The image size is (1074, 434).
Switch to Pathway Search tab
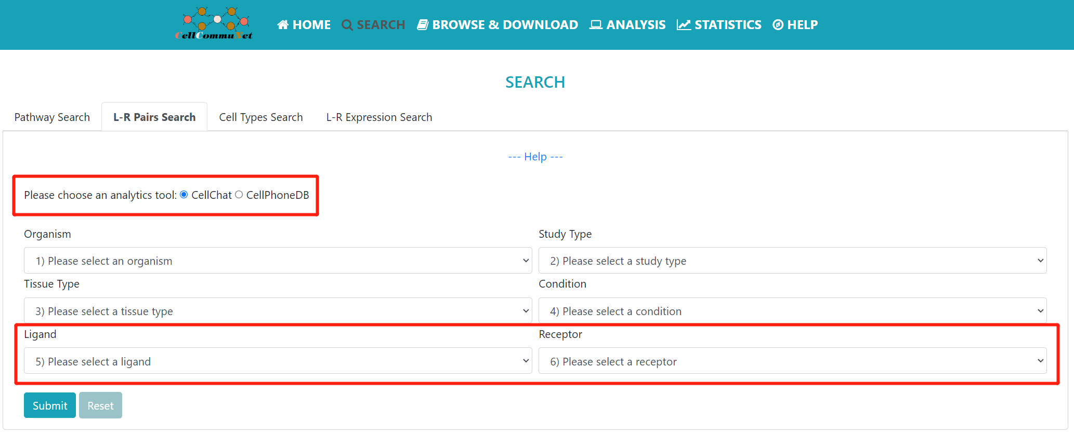click(52, 117)
